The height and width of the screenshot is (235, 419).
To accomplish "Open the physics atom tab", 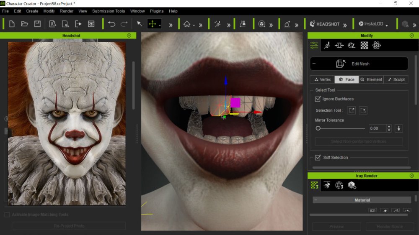I will 377,45.
